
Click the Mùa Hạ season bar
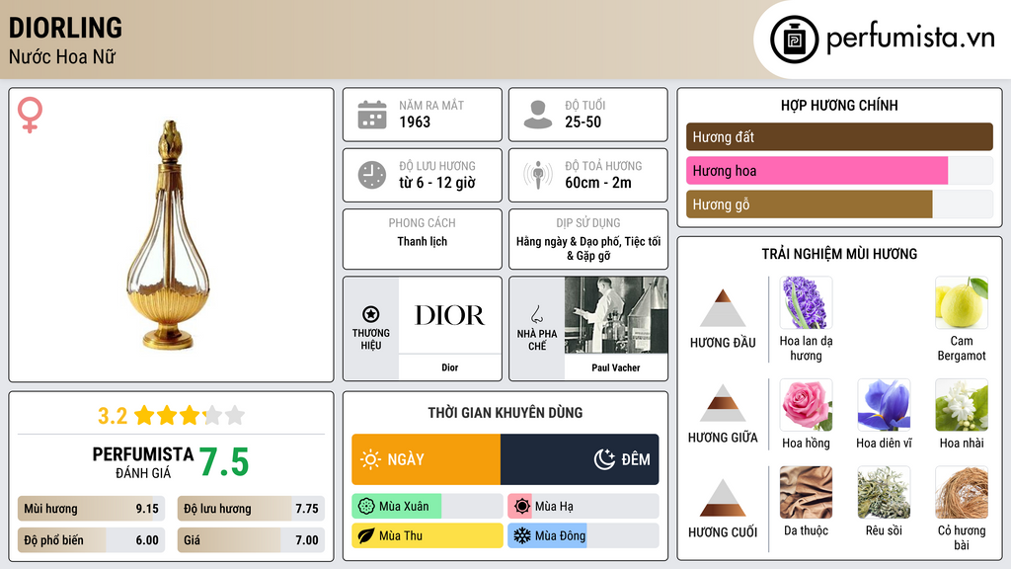pyautogui.click(x=583, y=507)
